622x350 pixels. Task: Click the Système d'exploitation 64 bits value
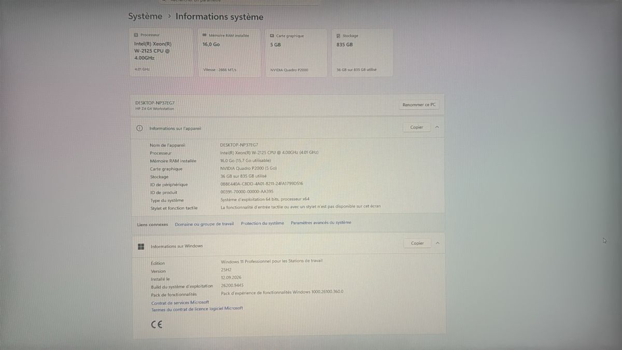[x=265, y=199]
